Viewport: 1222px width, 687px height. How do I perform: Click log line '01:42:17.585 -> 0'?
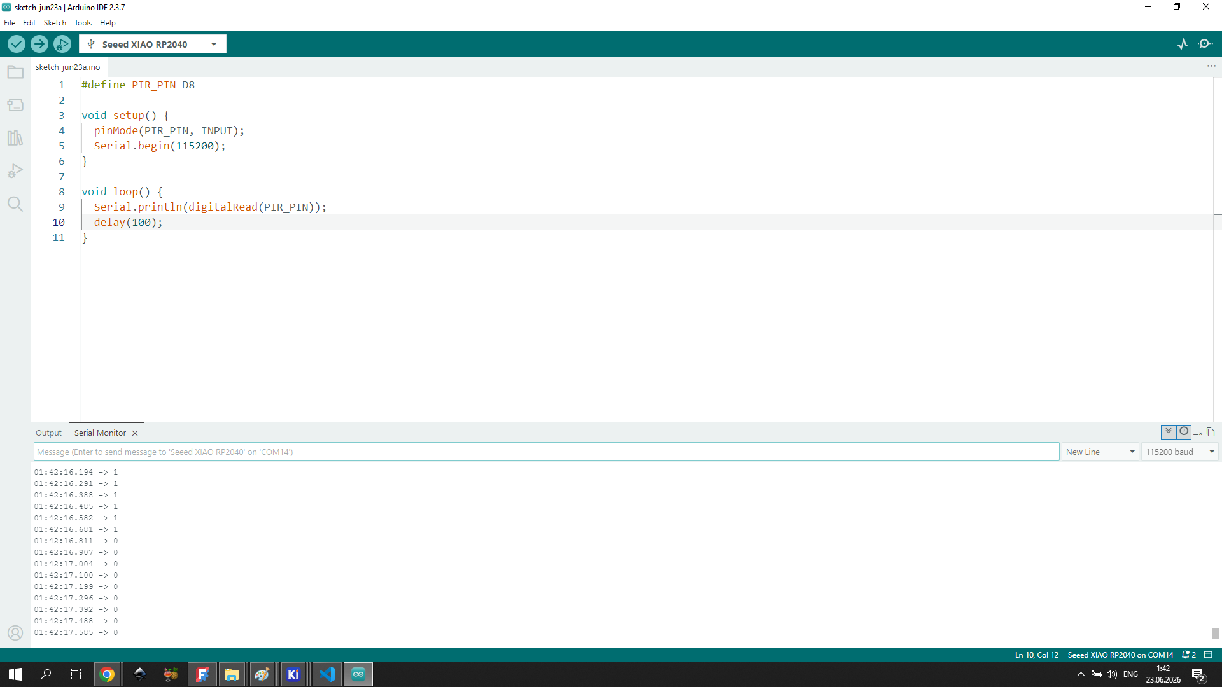point(76,632)
